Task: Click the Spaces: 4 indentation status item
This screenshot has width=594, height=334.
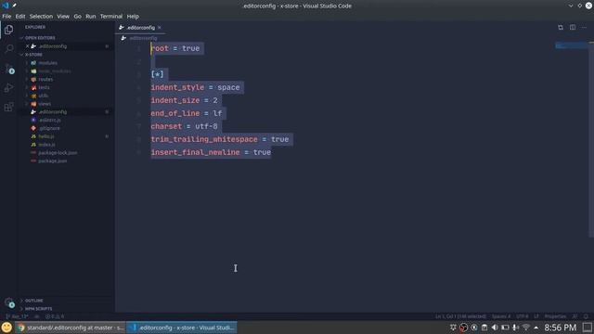Action: (x=501, y=316)
